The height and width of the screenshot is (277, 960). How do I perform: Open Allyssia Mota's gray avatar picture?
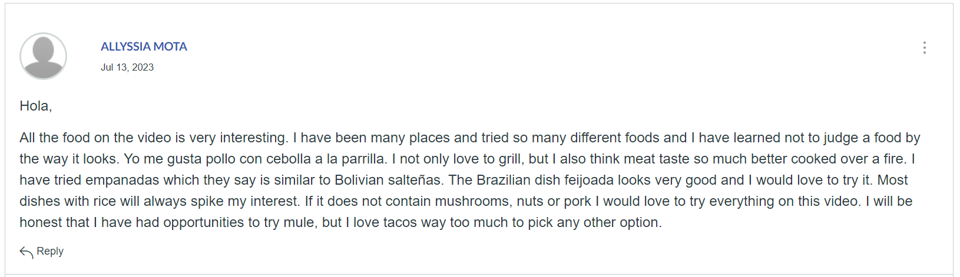pyautogui.click(x=43, y=56)
